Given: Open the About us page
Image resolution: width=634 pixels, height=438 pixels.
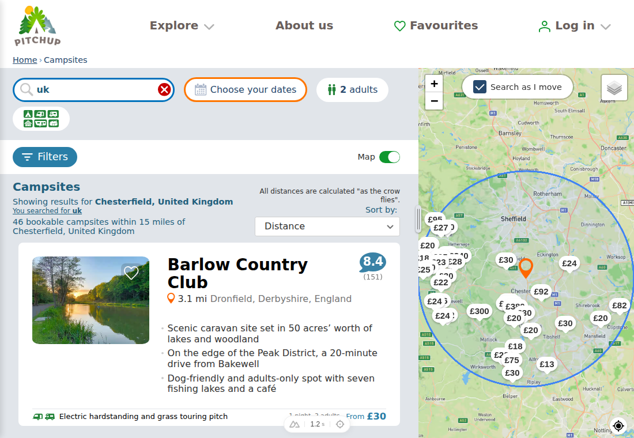Looking at the screenshot, I should (x=304, y=25).
